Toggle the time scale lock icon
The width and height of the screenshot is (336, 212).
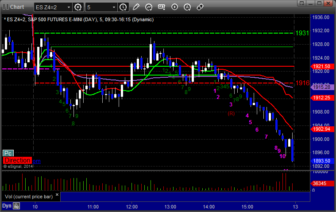(x=16, y=206)
